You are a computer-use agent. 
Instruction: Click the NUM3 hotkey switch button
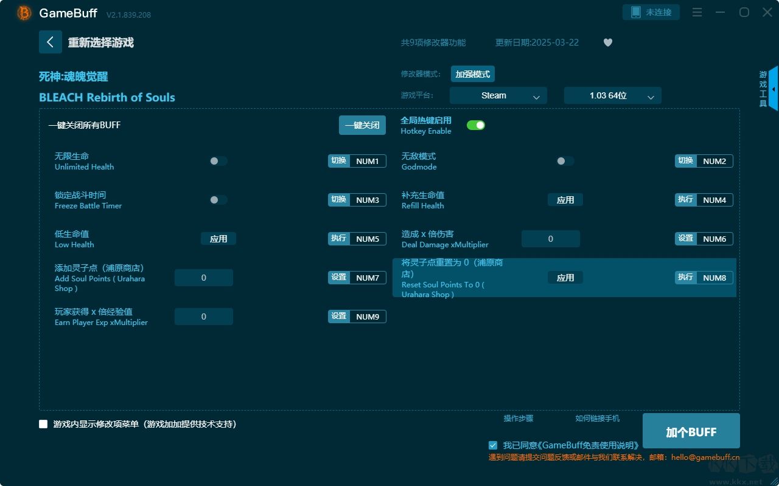pos(357,200)
